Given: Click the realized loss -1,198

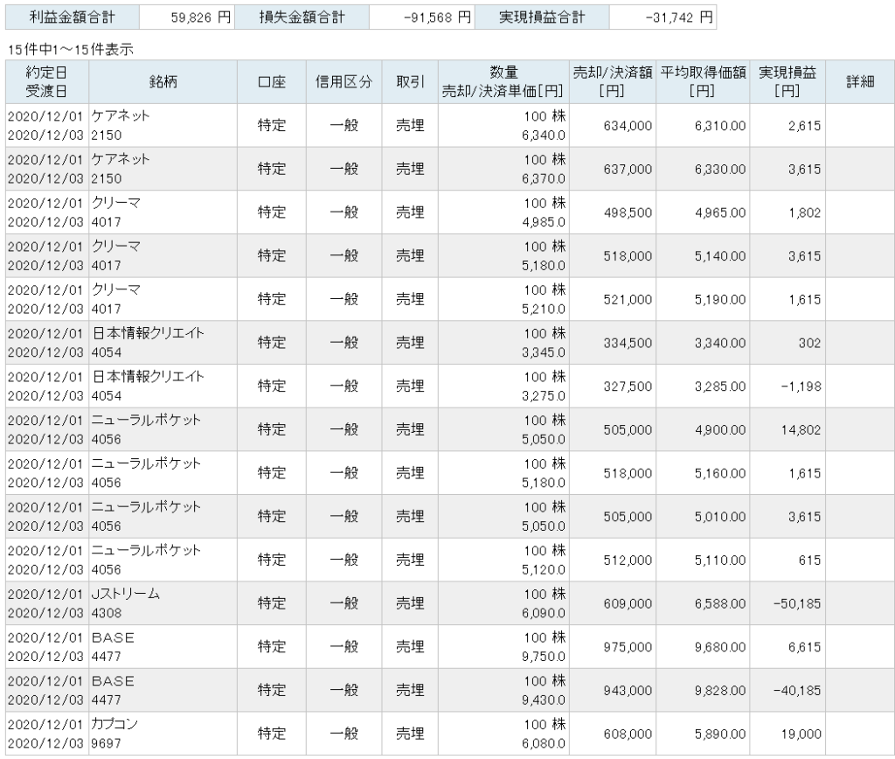Looking at the screenshot, I should click(x=801, y=386).
